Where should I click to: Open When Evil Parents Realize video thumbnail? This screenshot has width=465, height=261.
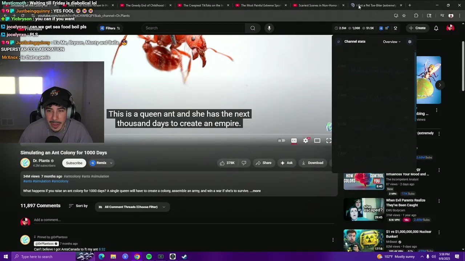364,209
